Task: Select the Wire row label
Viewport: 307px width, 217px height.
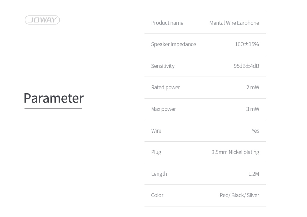Action: coord(156,131)
